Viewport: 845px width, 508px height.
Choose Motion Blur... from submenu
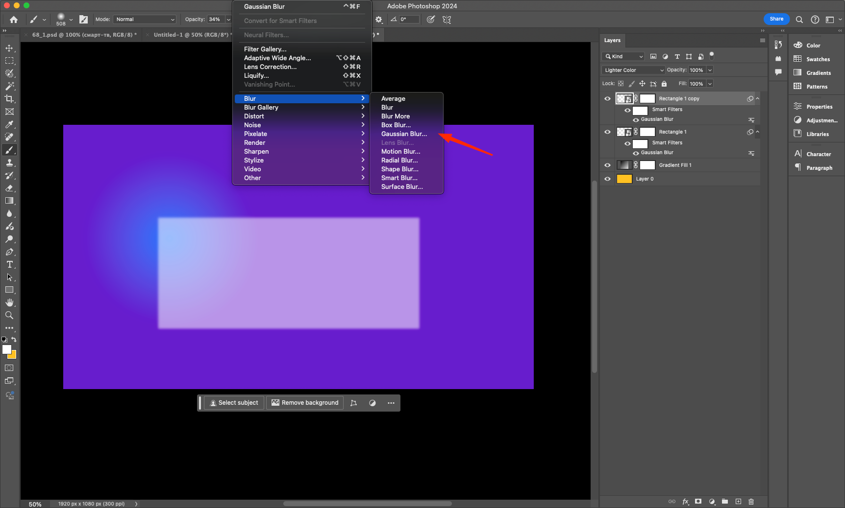(401, 151)
